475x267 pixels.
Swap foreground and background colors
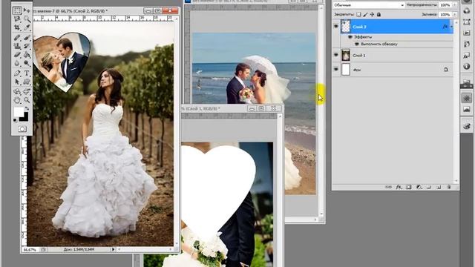click(x=27, y=108)
